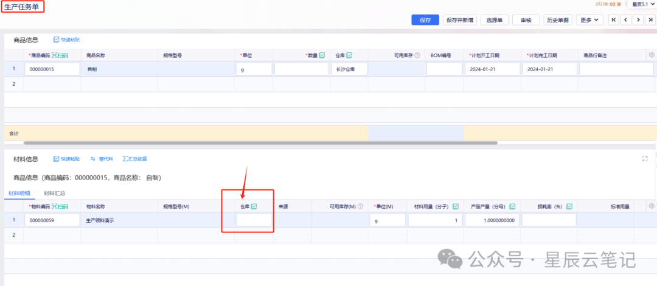Viewport: 657px width, 286px height.
Task: Click the empty 商品行备注 field
Action: coord(616,69)
